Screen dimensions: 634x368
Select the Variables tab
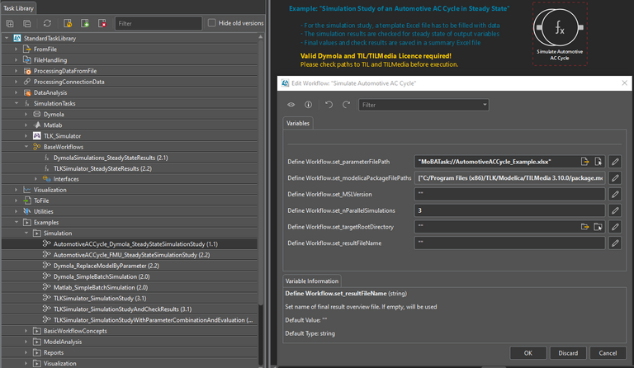pos(298,123)
